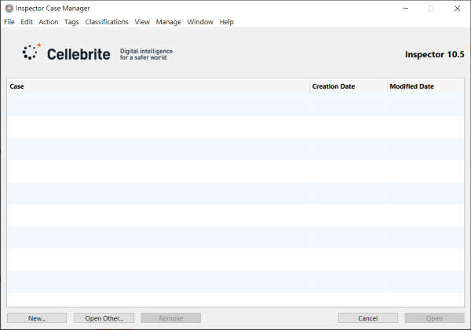The width and height of the screenshot is (471, 330).
Task: Click the Open Other... button
Action: (104, 318)
